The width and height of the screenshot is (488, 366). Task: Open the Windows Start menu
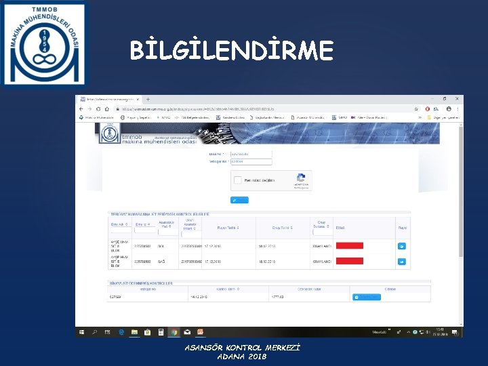pos(82,332)
